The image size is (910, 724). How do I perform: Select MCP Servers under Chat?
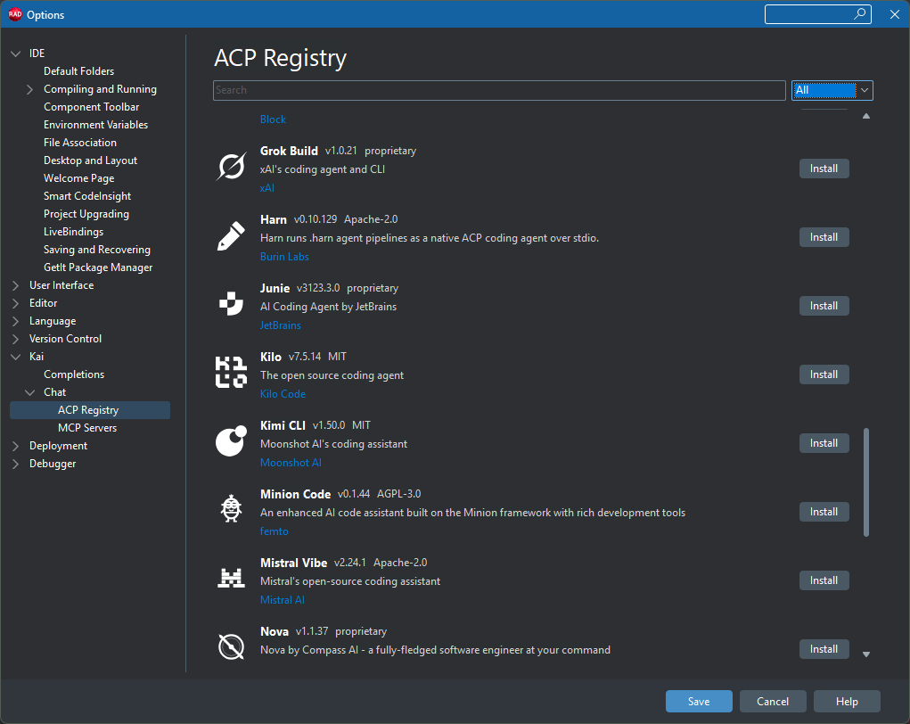click(x=87, y=429)
